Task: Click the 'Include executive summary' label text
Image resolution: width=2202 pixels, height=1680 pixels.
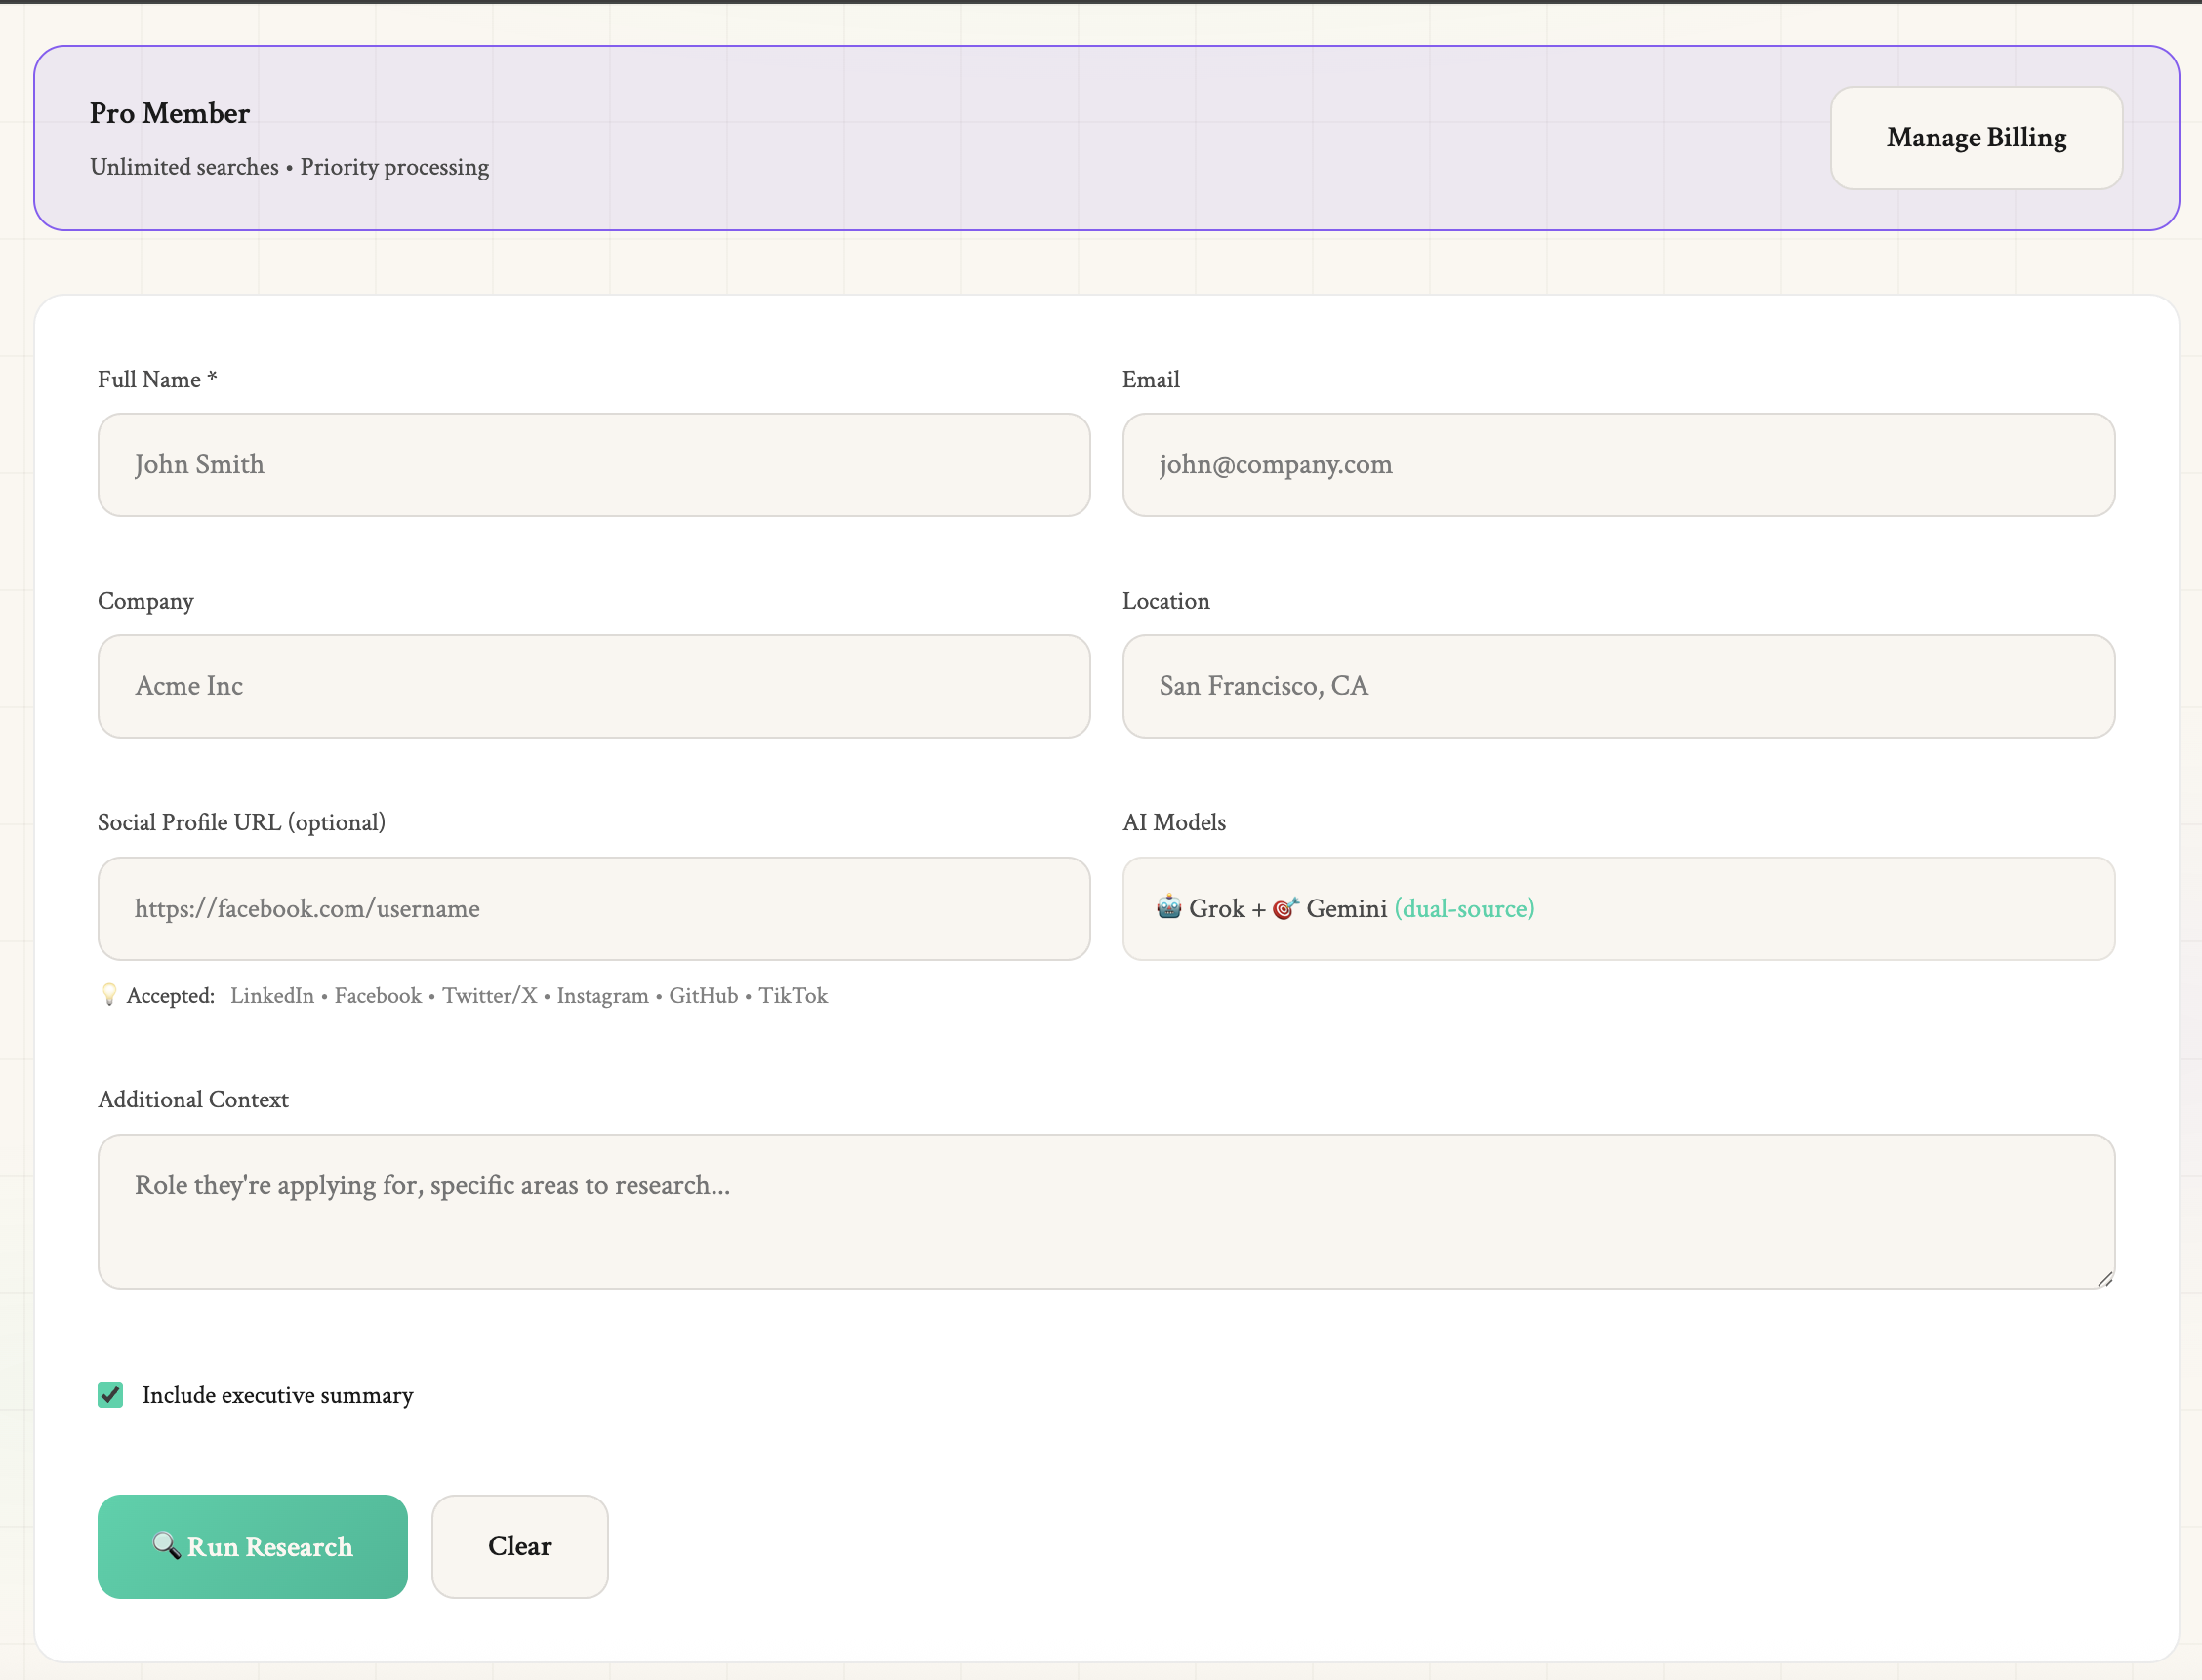Action: coord(277,1395)
